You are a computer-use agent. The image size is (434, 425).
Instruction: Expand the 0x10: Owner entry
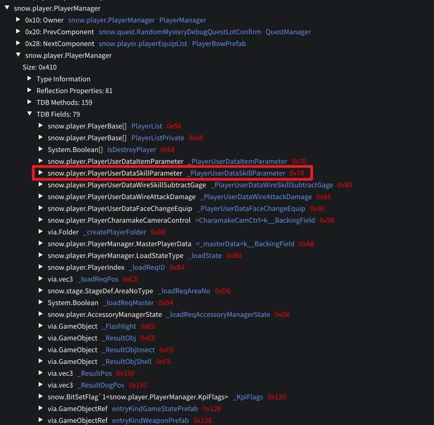pos(18,20)
